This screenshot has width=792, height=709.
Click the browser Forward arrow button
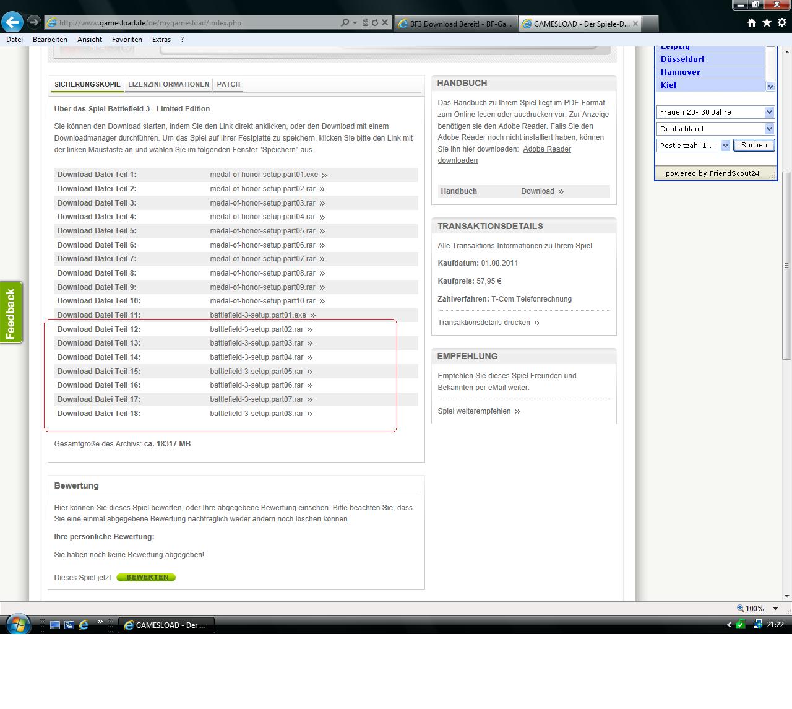pos(34,22)
